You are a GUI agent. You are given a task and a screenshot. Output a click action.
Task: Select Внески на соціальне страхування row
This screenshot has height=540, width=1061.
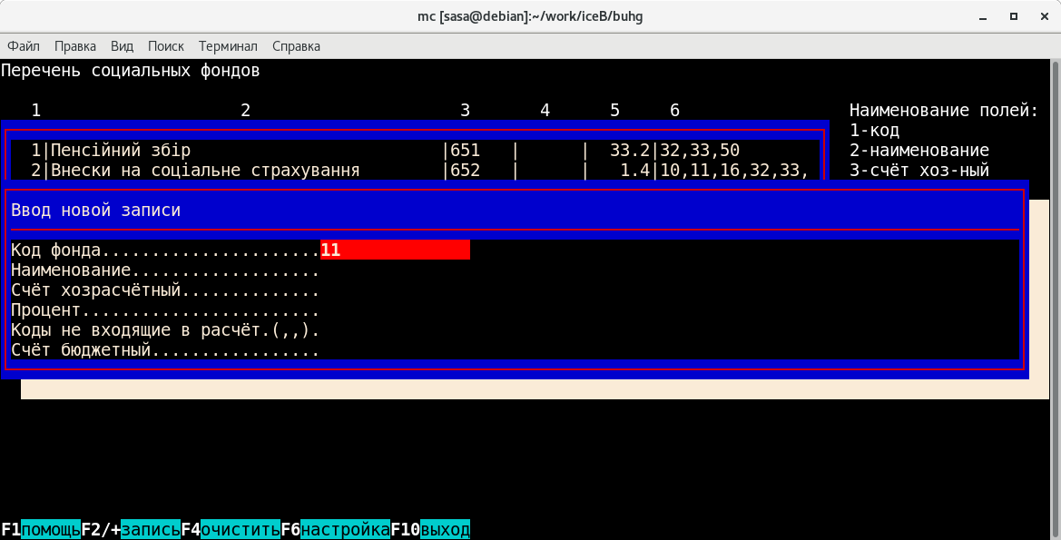tap(227, 171)
